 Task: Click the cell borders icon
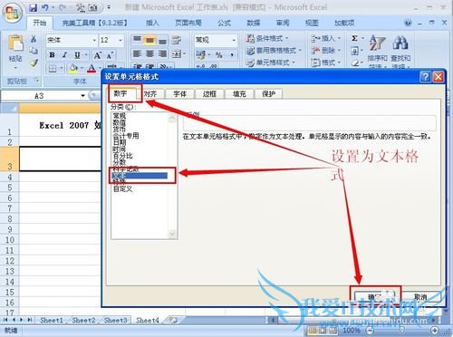[53, 69]
